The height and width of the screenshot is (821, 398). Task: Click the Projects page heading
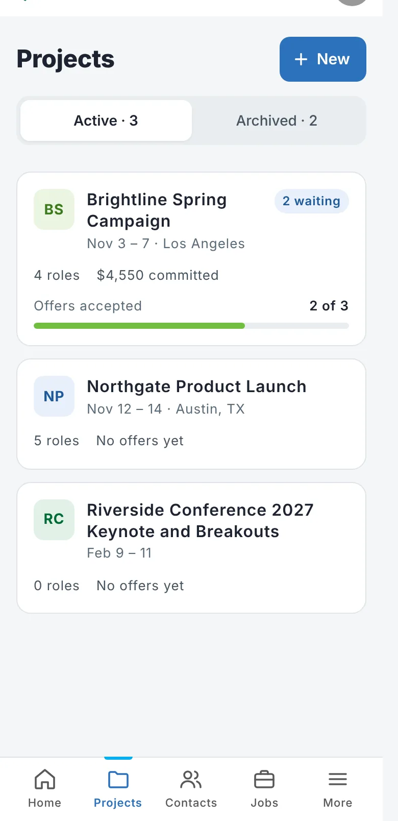[x=65, y=59]
